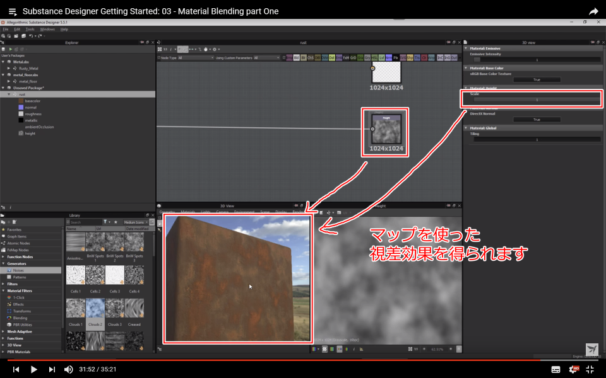Open the Windows menu
The image size is (606, 378).
(x=47, y=30)
